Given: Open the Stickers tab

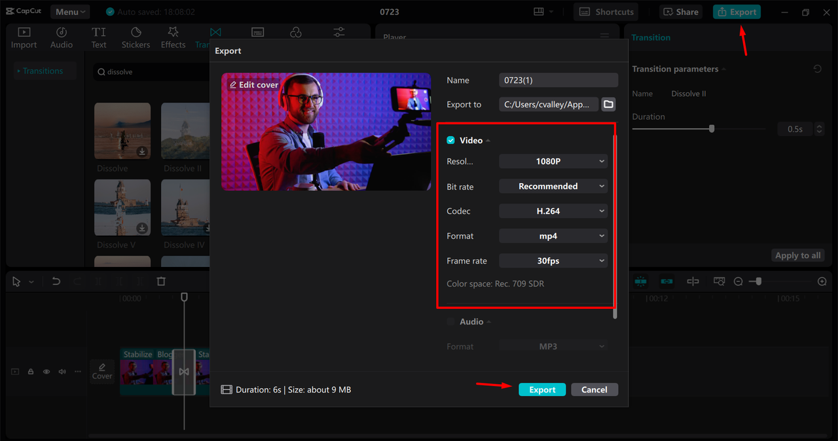Looking at the screenshot, I should 136,38.
